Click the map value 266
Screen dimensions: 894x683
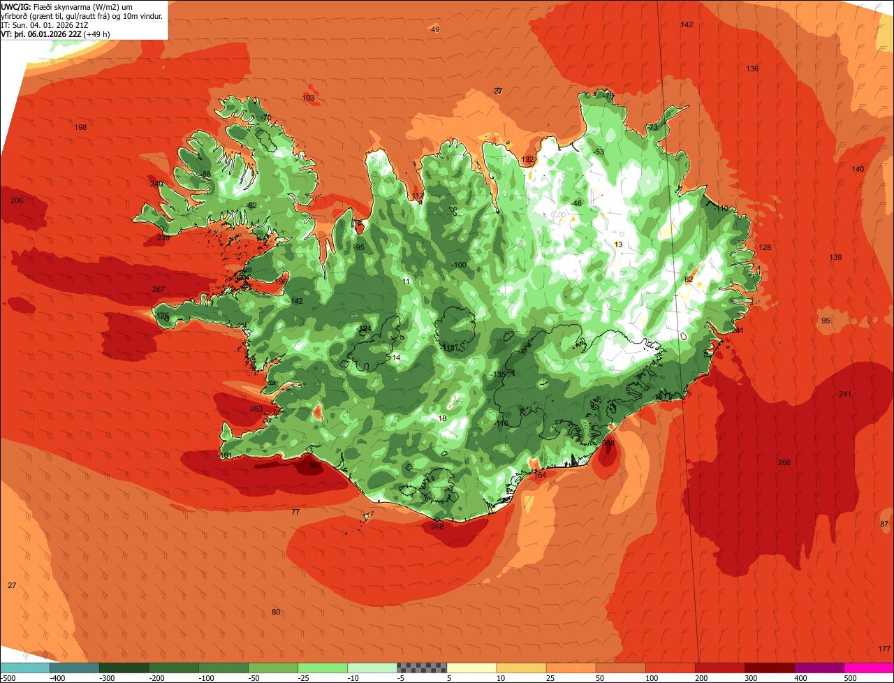pyautogui.click(x=784, y=462)
